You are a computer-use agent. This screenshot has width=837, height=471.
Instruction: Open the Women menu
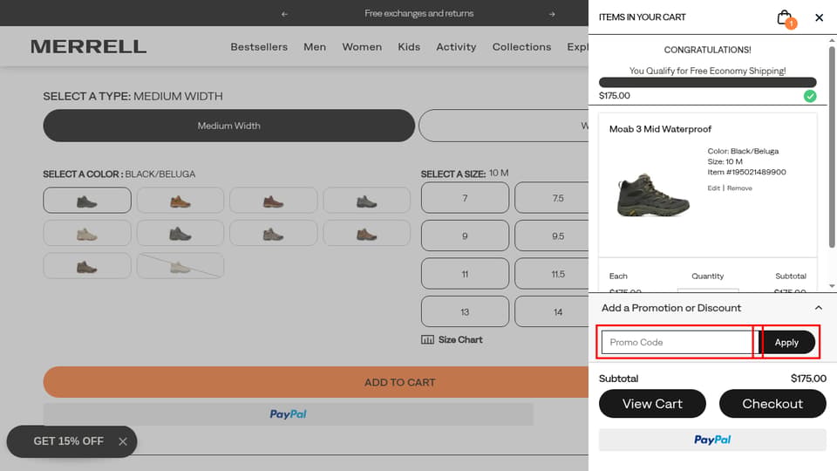(362, 47)
